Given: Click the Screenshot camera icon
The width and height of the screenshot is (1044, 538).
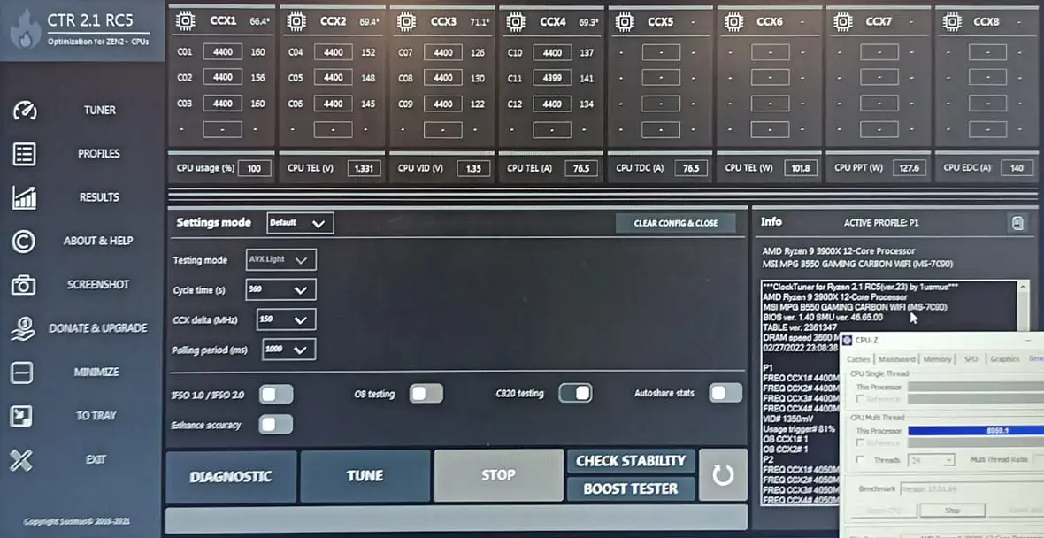Looking at the screenshot, I should point(24,285).
